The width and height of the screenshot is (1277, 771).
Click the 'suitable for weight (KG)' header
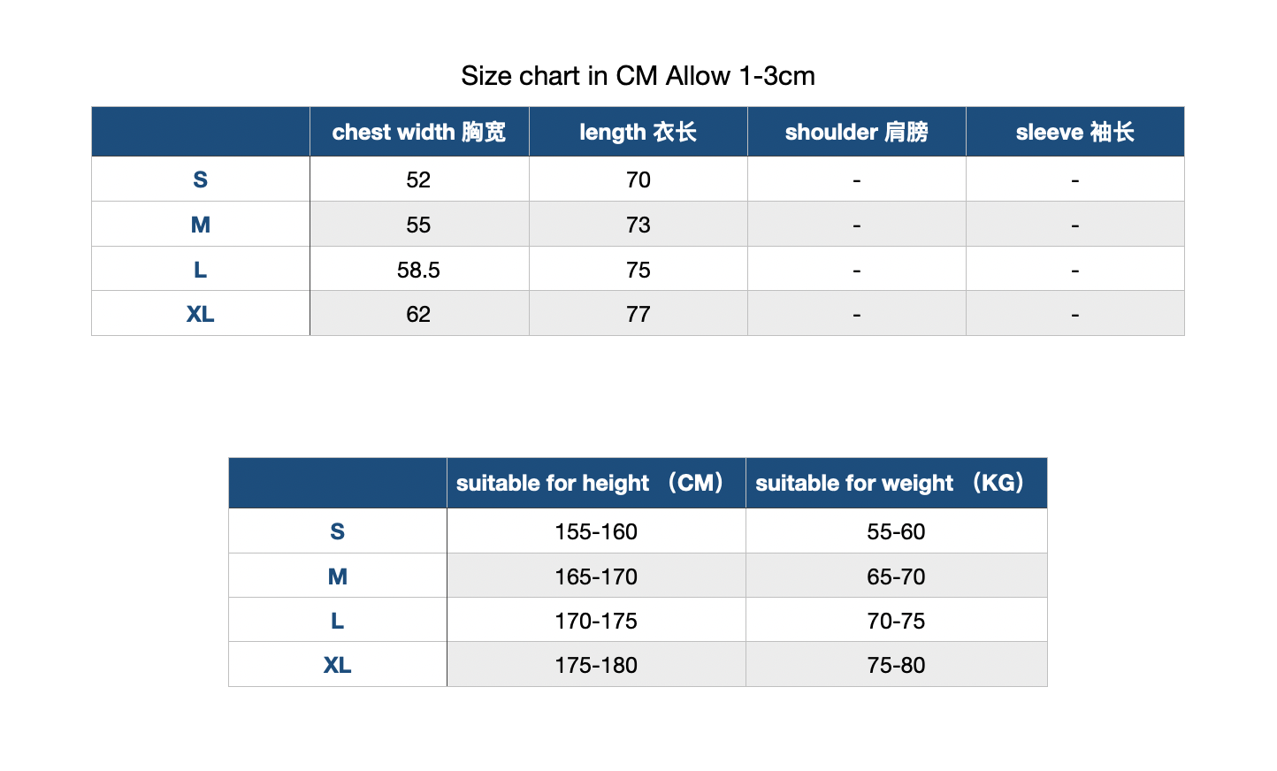[x=896, y=483]
